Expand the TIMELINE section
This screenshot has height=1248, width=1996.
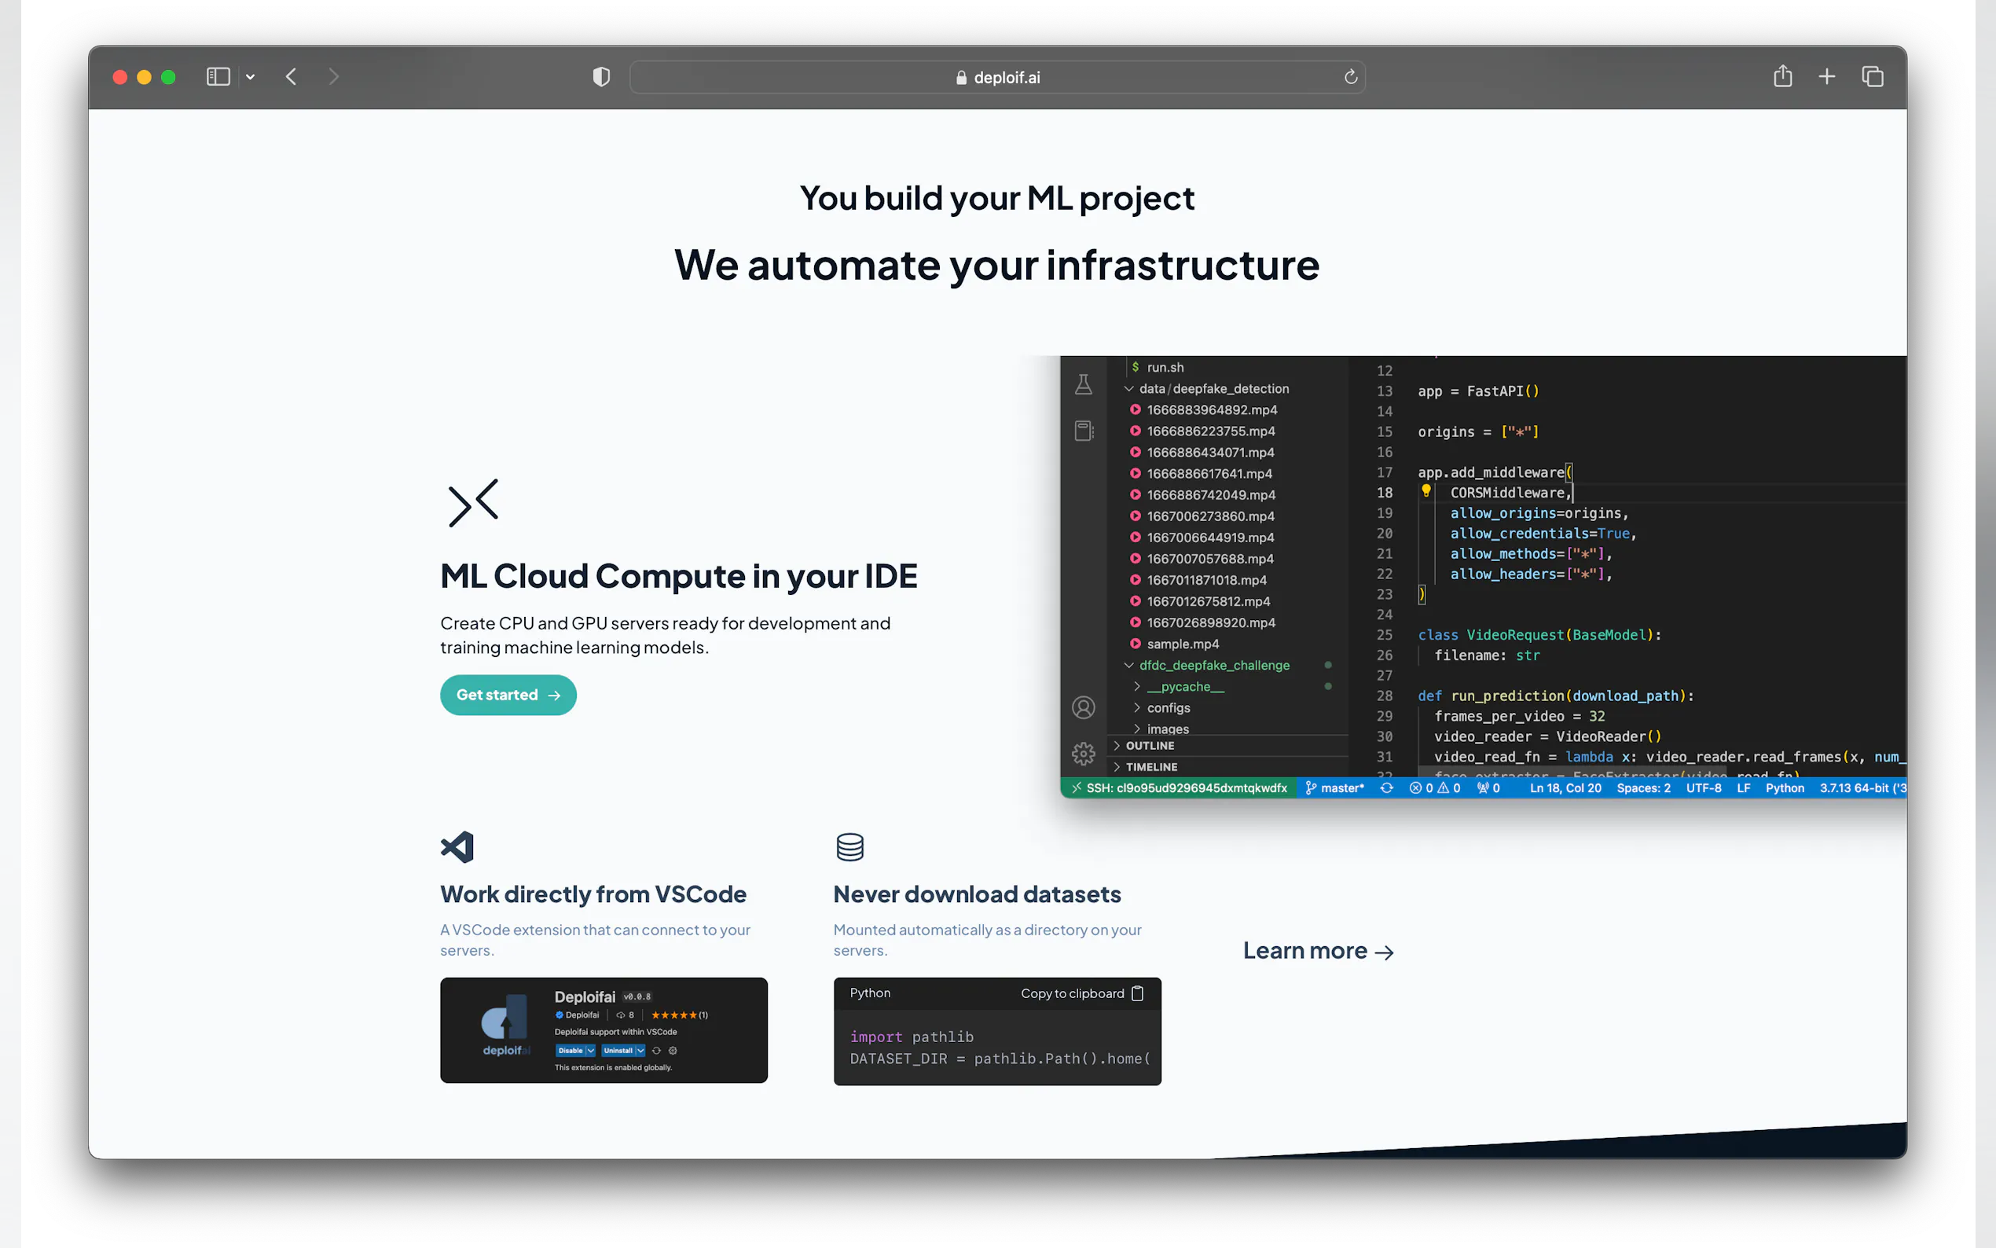coord(1151,767)
